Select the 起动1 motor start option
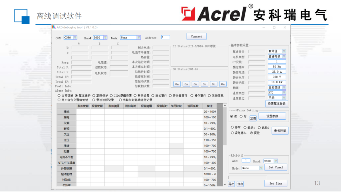Screen dimensions: 341x192 point(245,127)
